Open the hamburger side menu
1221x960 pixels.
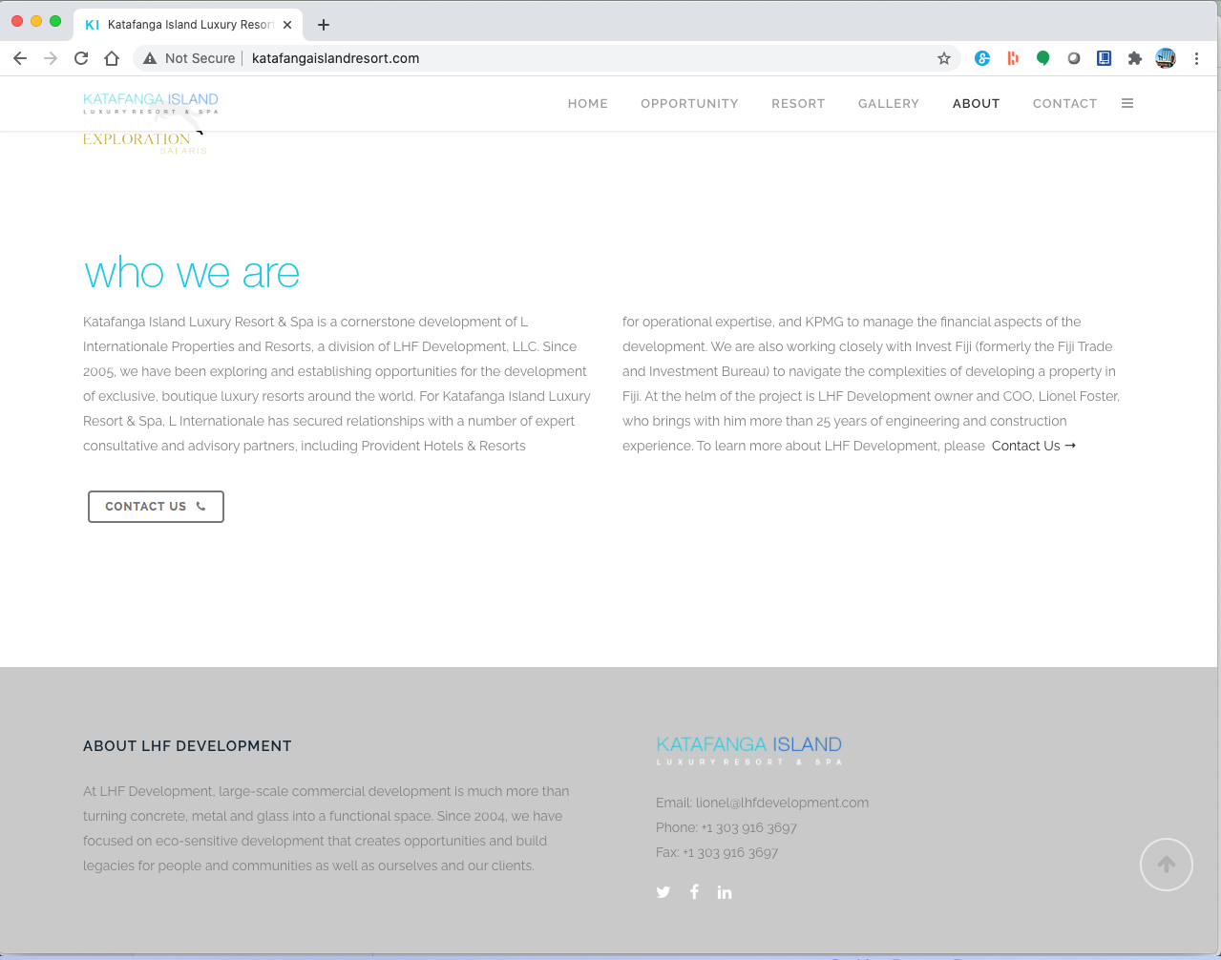pos(1127,103)
